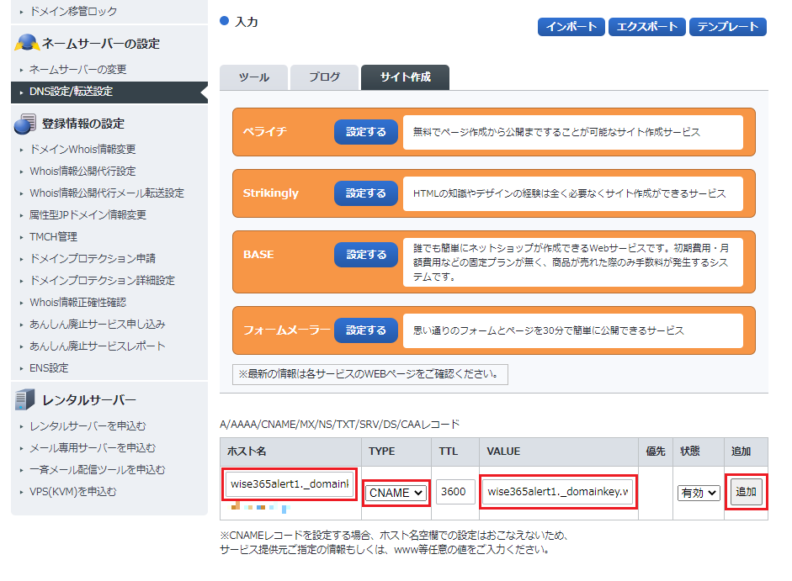
Task: Click the registration info settings icon
Action: (x=25, y=124)
